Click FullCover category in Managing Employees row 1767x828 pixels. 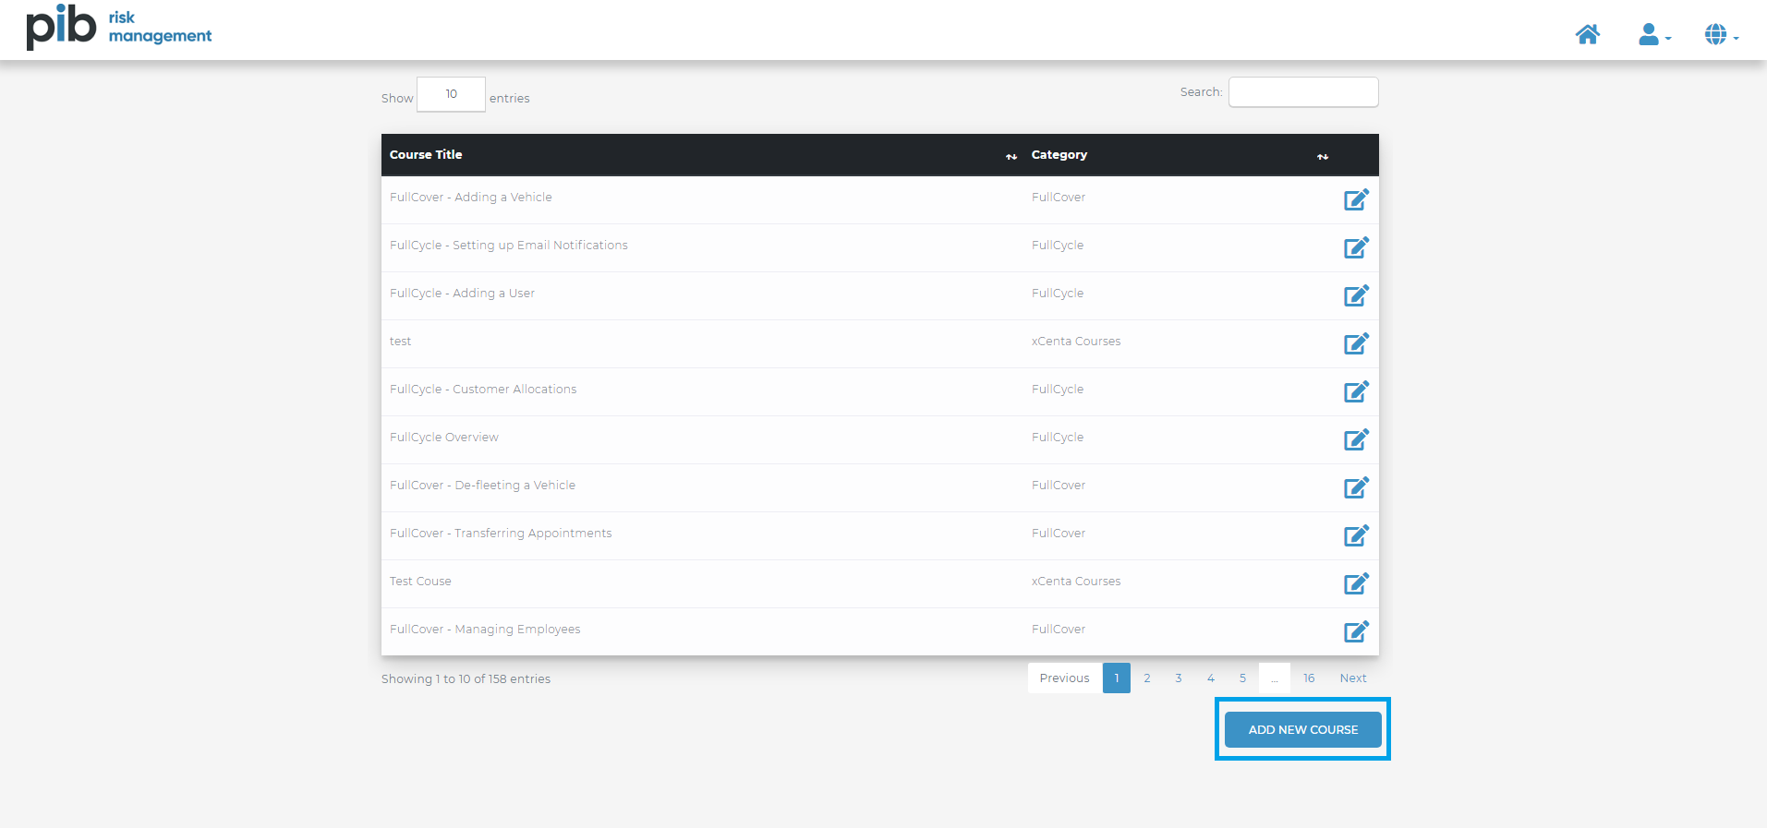pyautogui.click(x=1059, y=629)
